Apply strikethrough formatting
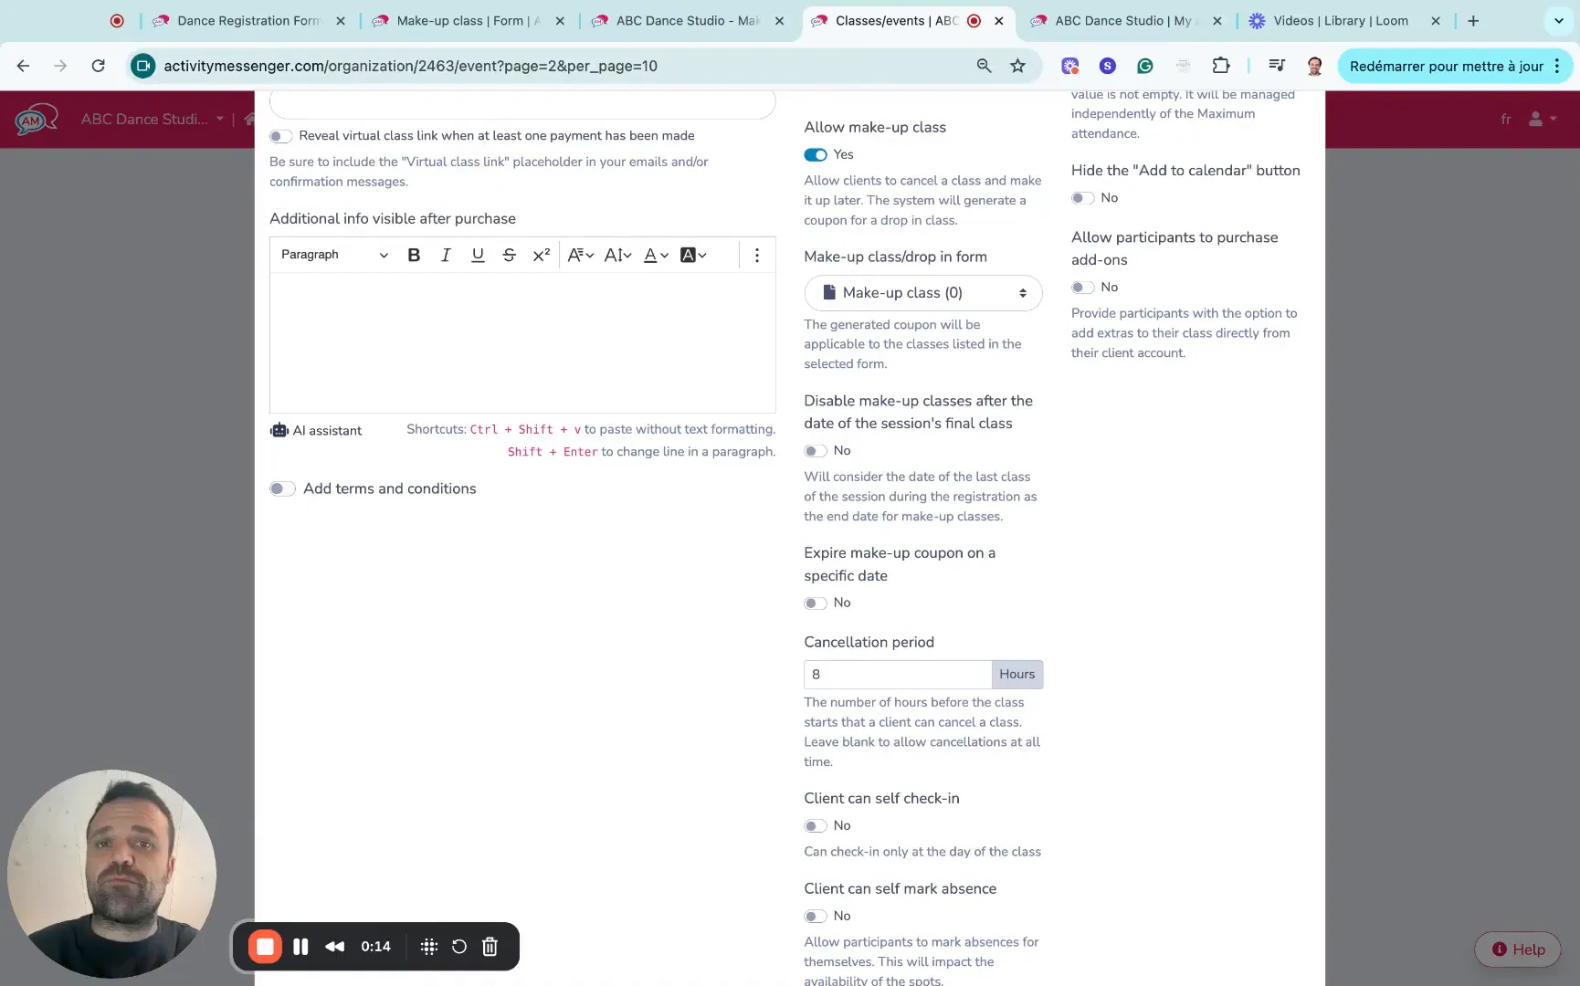Image resolution: width=1580 pixels, height=986 pixels. pyautogui.click(x=509, y=255)
